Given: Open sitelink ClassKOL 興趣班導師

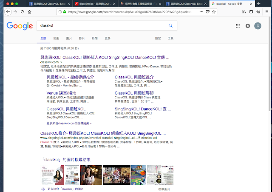Looking at the screenshot, I should tap(134, 93).
